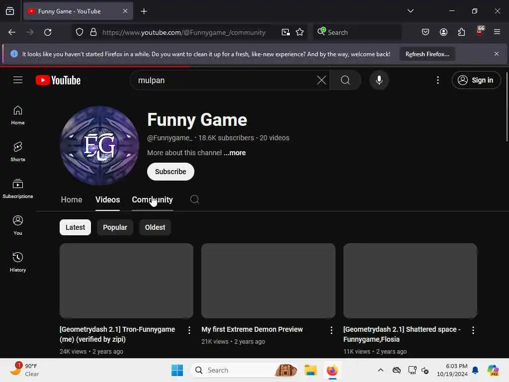
Task: Search within the Funny Game channel
Action: [x=194, y=199]
